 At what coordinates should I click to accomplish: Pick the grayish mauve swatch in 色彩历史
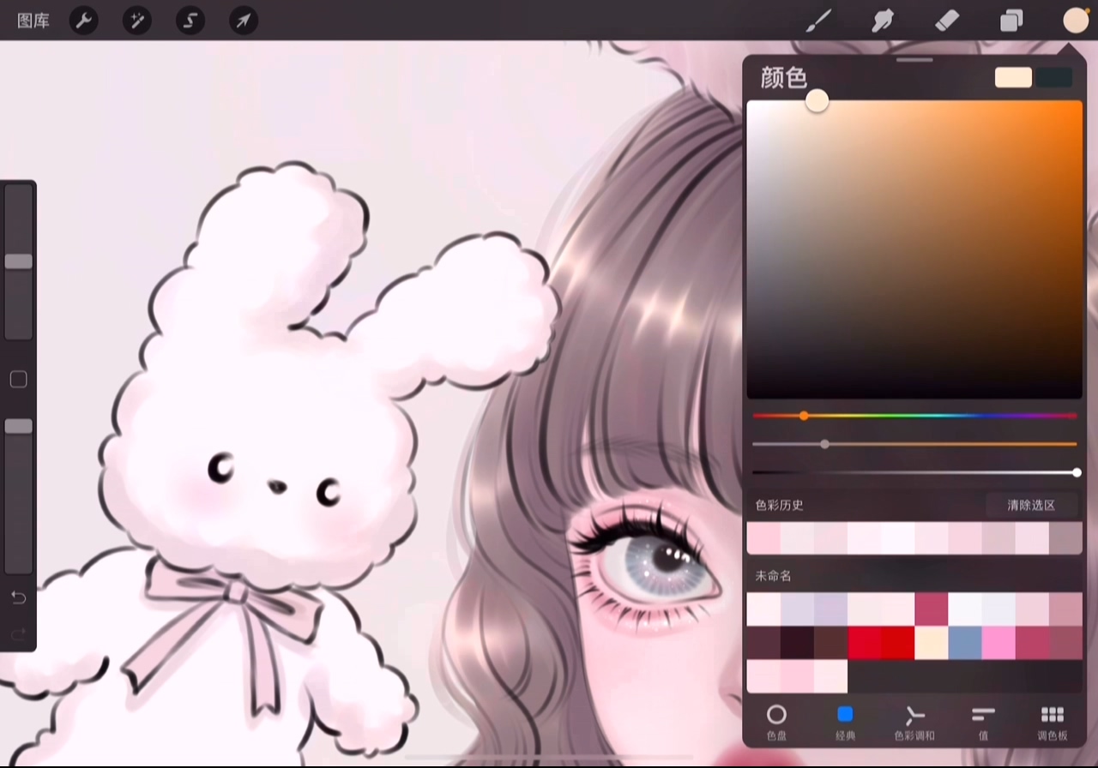pos(1065,538)
